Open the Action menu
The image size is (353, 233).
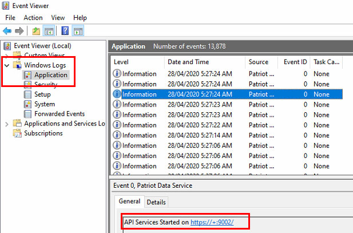pyautogui.click(x=33, y=18)
